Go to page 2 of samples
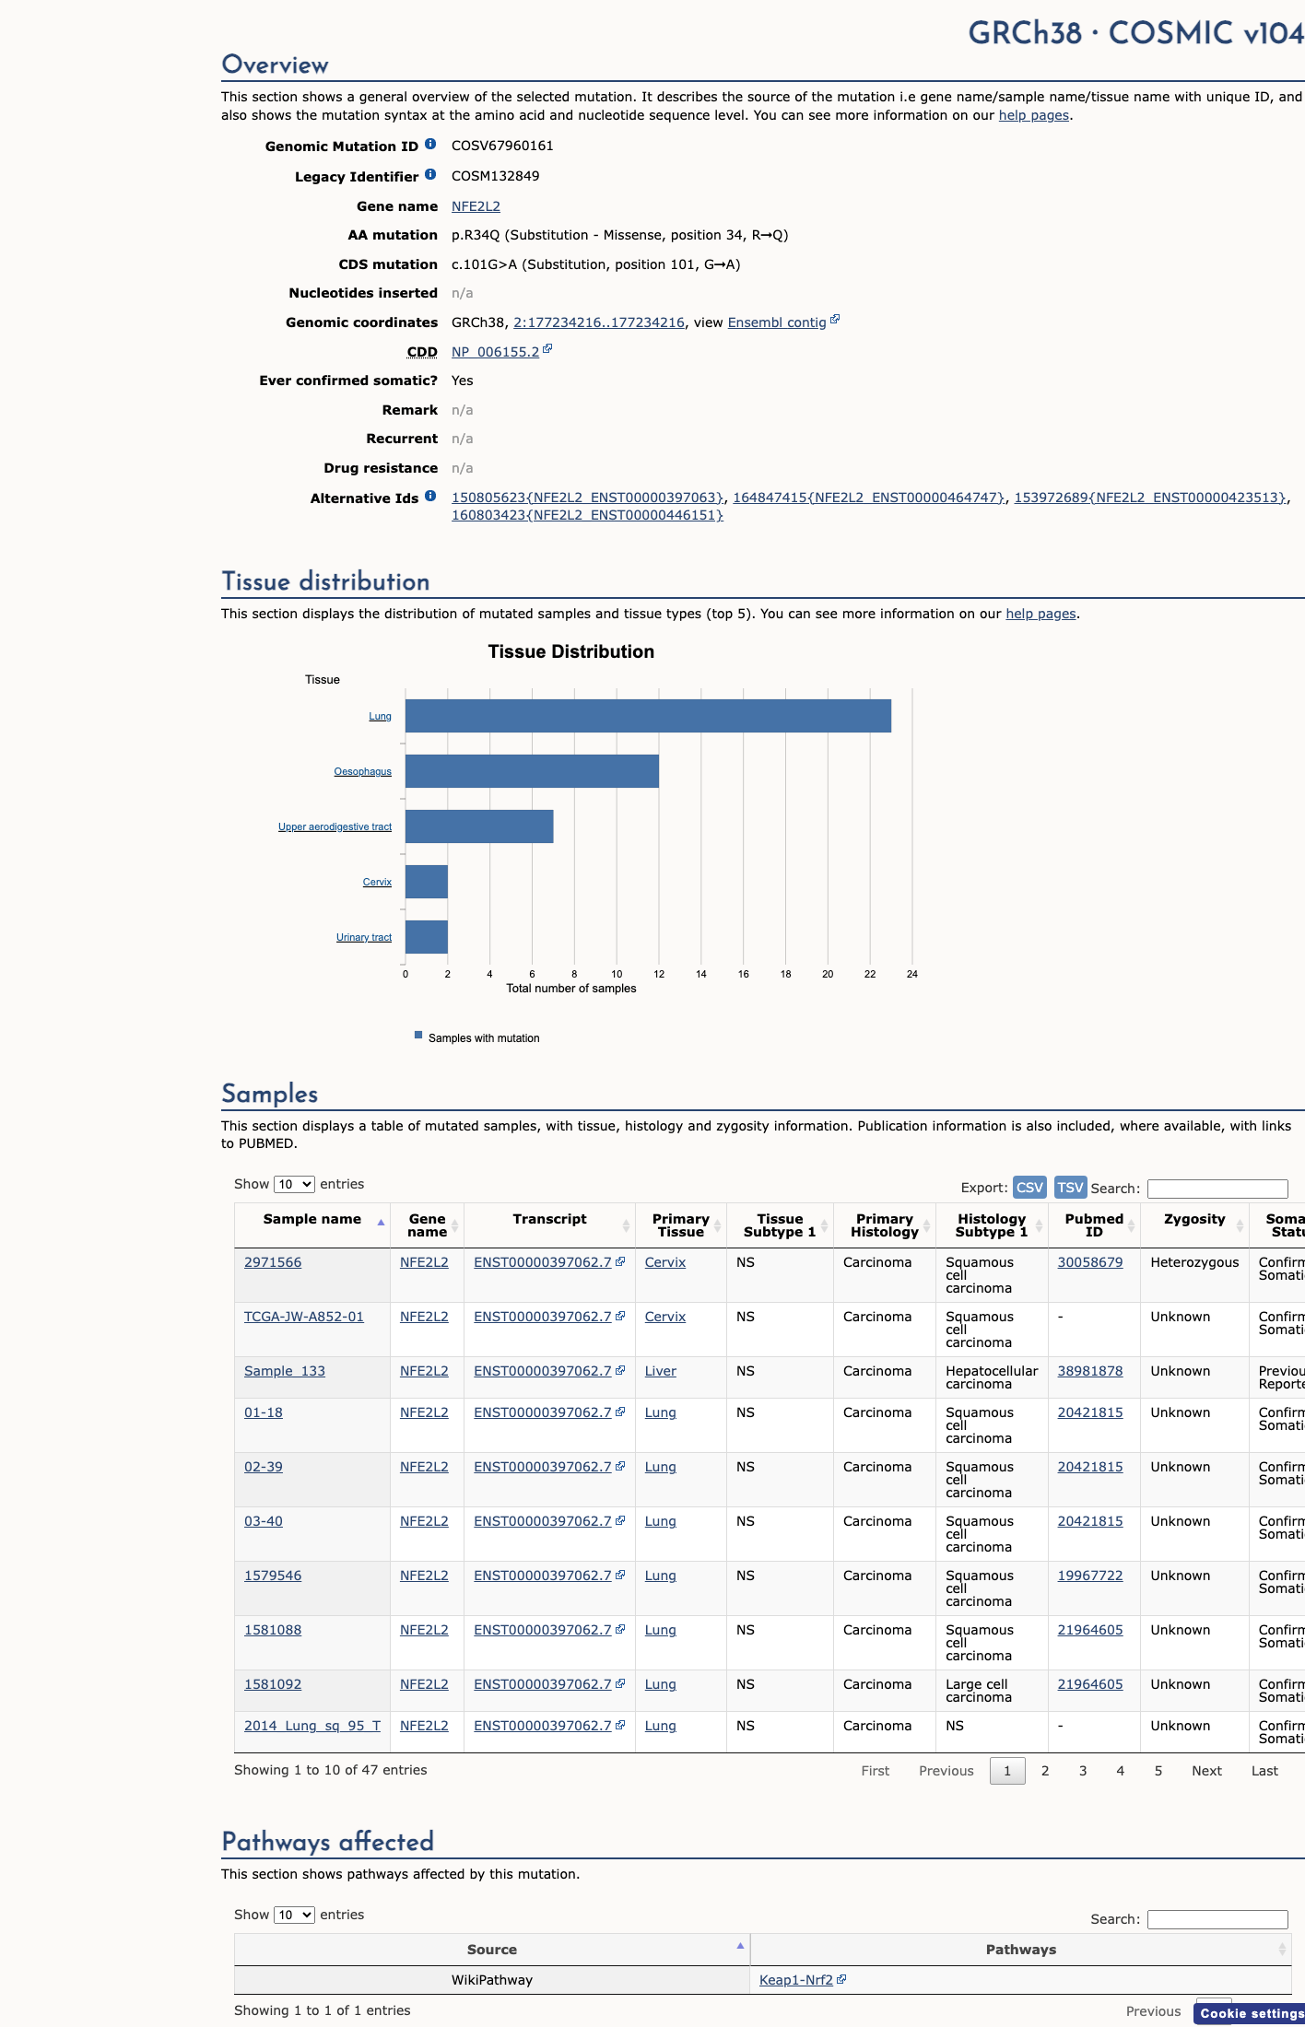Image resolution: width=1305 pixels, height=2027 pixels. coord(1045,1771)
